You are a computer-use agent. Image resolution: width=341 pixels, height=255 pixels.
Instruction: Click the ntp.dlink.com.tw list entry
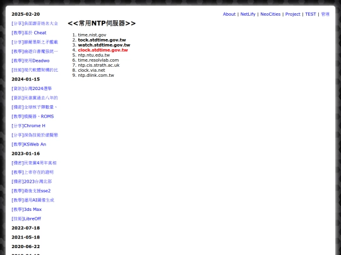(x=96, y=76)
